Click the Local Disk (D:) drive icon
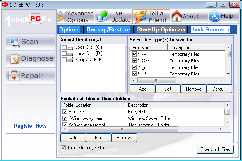The image size is (242, 161). click(70, 54)
